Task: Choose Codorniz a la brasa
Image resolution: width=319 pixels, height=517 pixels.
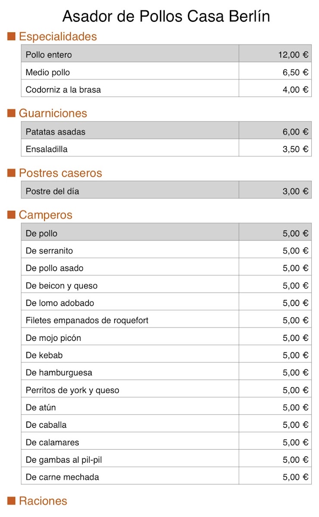Action: tap(166, 90)
